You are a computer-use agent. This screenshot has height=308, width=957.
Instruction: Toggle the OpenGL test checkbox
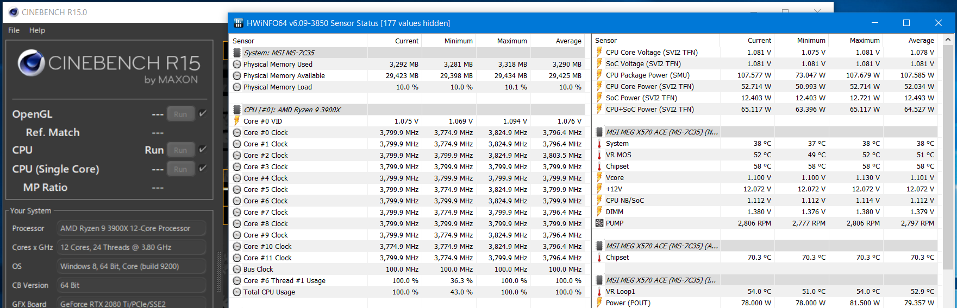[203, 113]
